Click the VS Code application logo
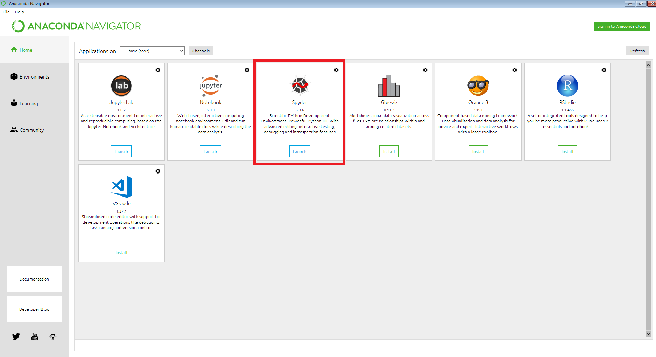Image resolution: width=656 pixels, height=357 pixels. click(x=122, y=187)
